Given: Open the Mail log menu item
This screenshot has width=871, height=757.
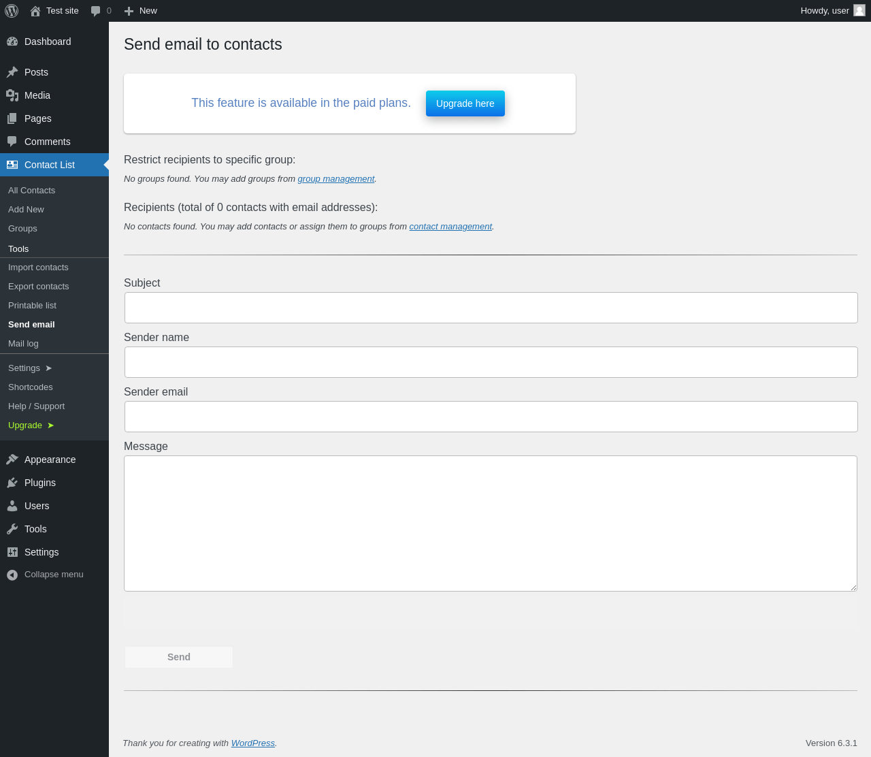Looking at the screenshot, I should [23, 344].
